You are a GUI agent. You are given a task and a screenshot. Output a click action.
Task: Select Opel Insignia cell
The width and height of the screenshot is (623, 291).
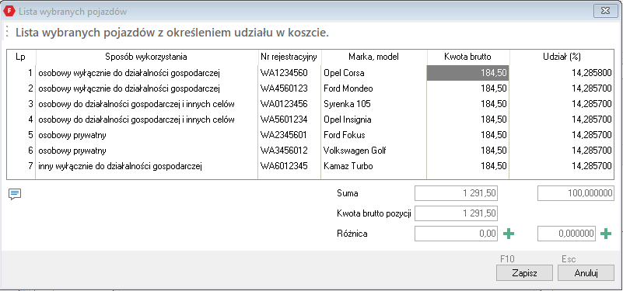374,120
